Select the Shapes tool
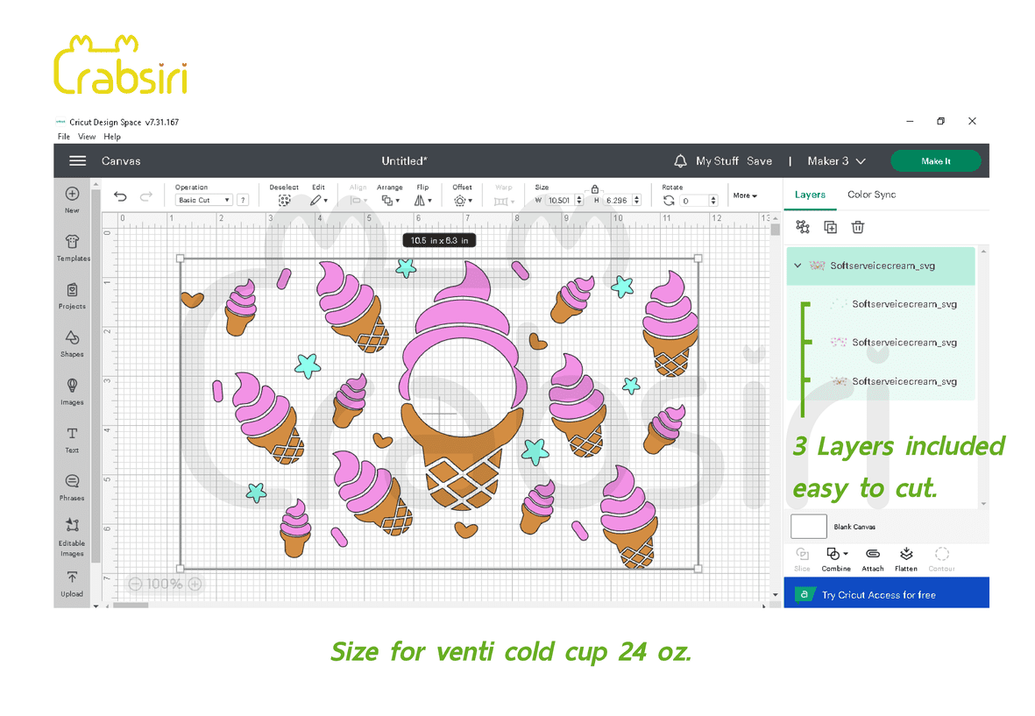This screenshot has width=1035, height=716. (72, 342)
